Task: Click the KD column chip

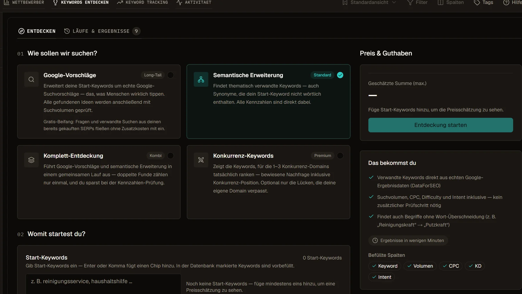Action: [x=475, y=266]
